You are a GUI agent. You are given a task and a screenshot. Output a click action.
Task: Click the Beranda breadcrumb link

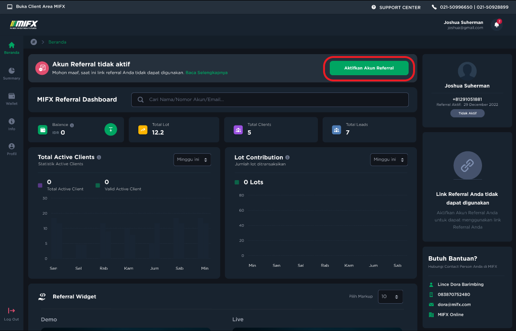[57, 42]
